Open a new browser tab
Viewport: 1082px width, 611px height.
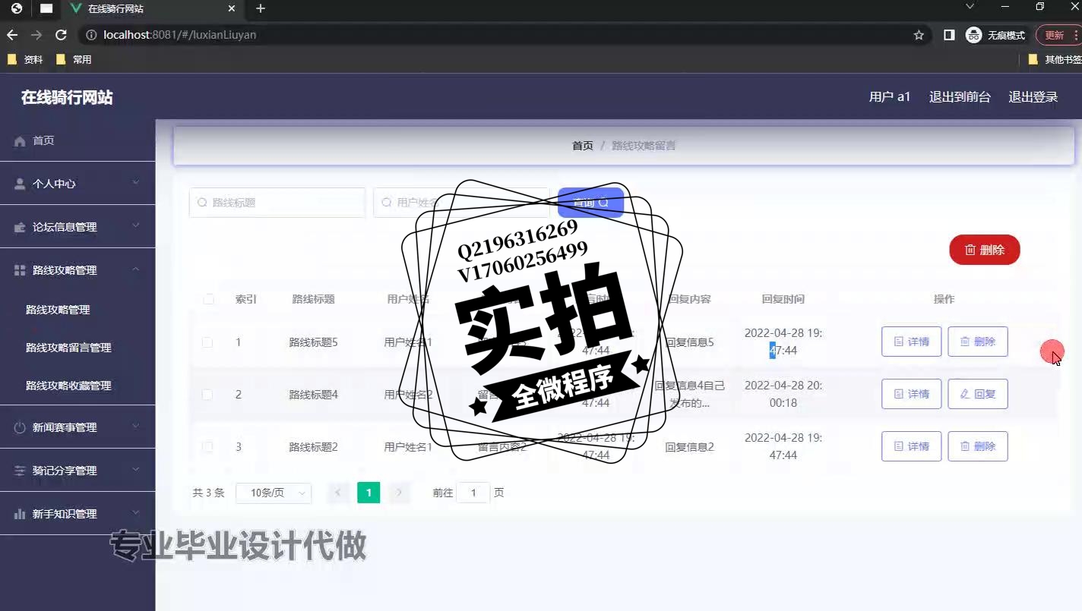pyautogui.click(x=261, y=8)
